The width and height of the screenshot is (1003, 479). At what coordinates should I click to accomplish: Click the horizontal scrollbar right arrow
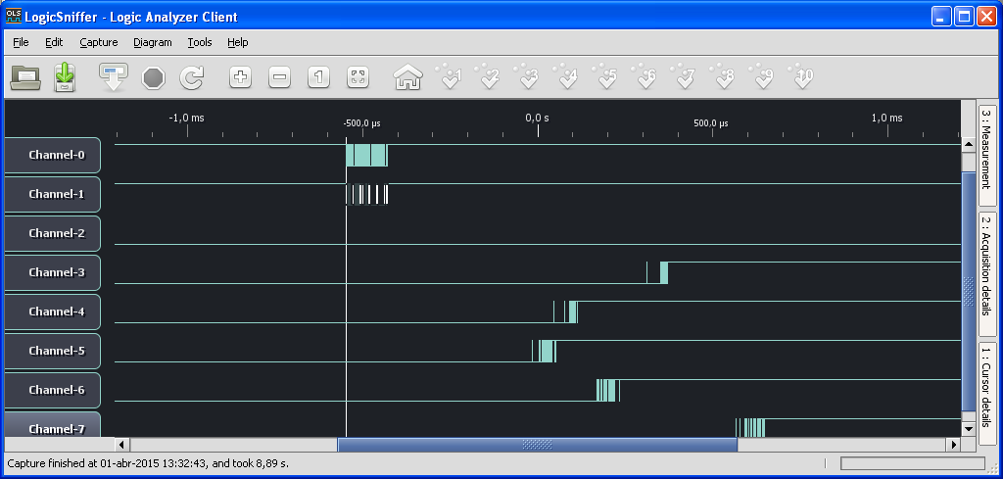coord(954,444)
